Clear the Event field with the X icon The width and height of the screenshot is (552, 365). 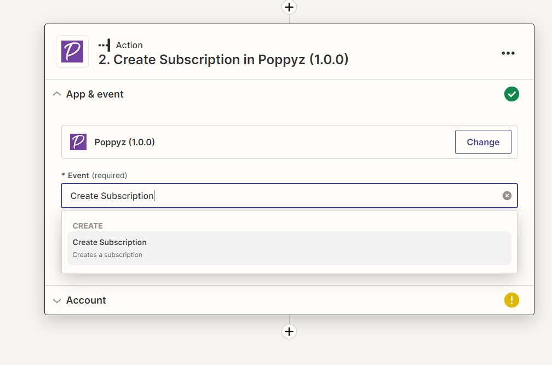507,196
